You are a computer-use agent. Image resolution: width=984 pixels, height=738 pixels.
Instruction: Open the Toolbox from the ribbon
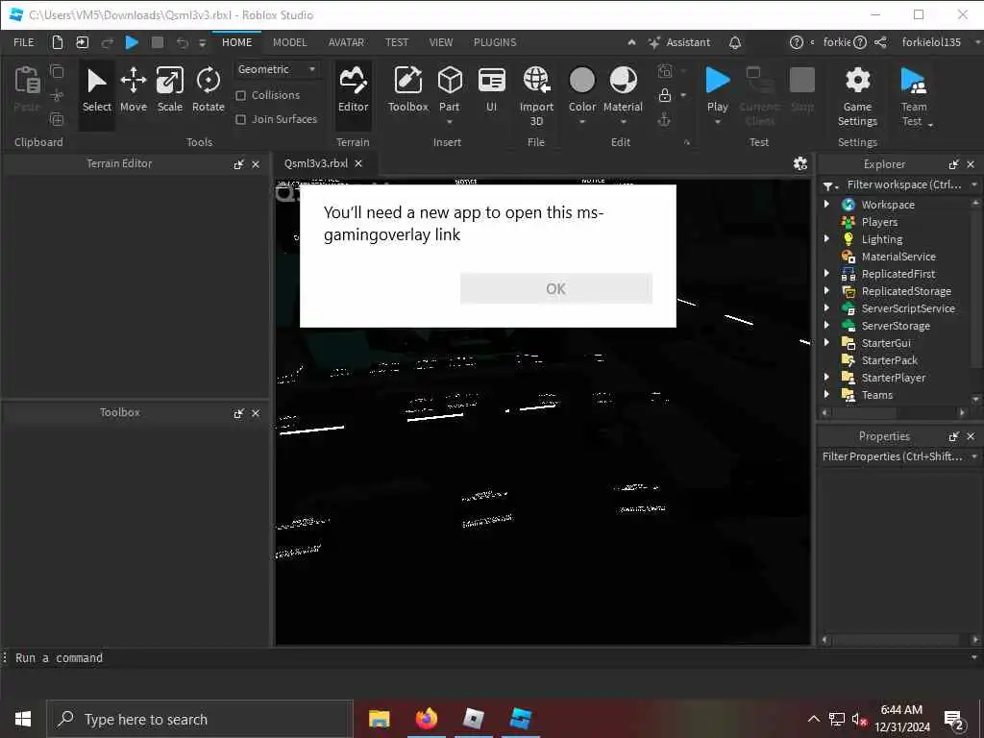[x=407, y=91]
